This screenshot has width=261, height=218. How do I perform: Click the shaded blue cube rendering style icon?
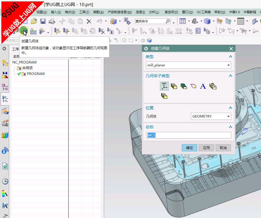pos(207,21)
